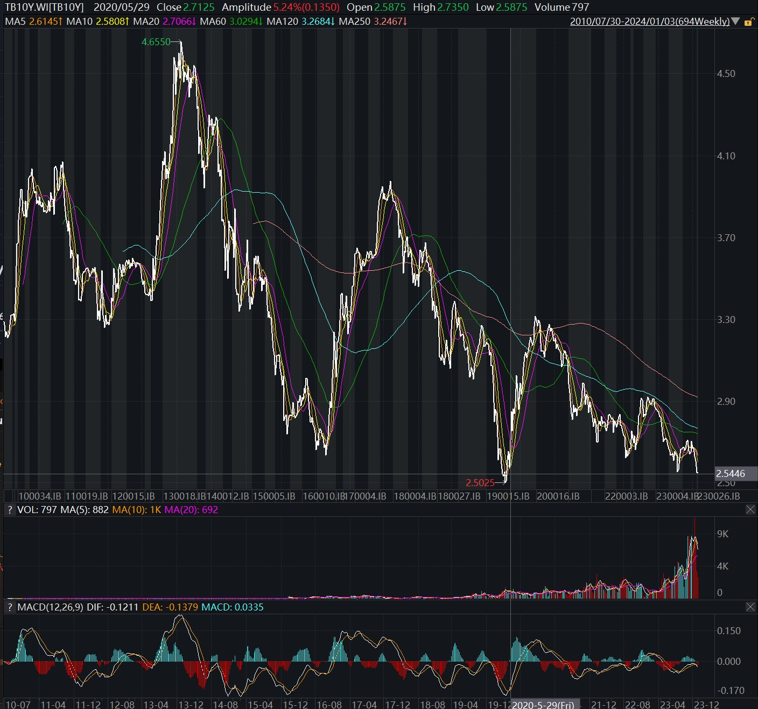Close the MACD indicator panel
This screenshot has width=758, height=709.
(x=750, y=607)
